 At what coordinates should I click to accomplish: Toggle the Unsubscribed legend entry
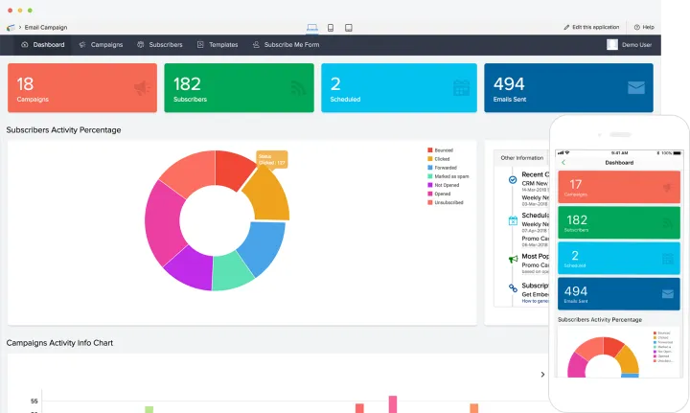[445, 202]
